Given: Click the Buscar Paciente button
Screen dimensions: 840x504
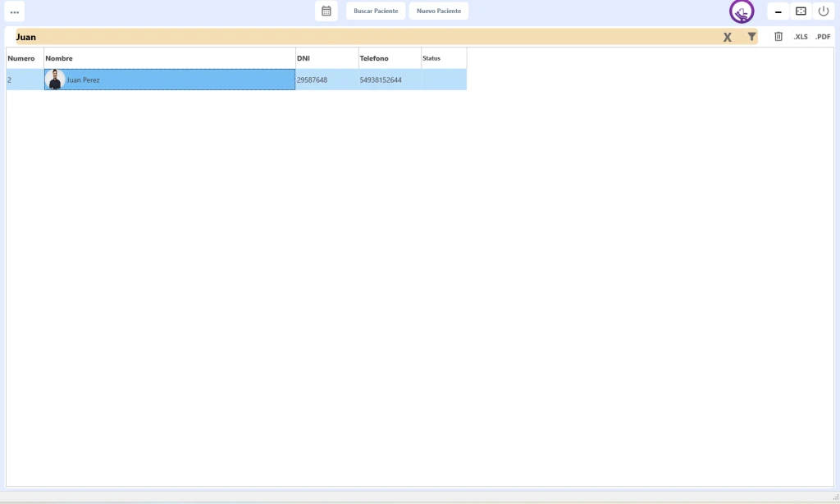Looking at the screenshot, I should 376,11.
